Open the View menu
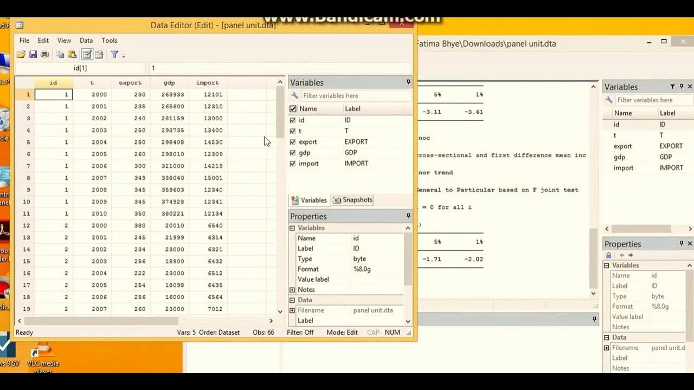This screenshot has width=694, height=390. coord(64,41)
